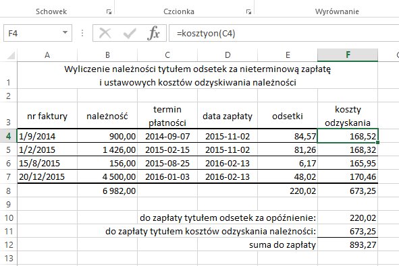399x266 pixels.
Task: Open Insert Function via fx icon
Action: [153, 33]
